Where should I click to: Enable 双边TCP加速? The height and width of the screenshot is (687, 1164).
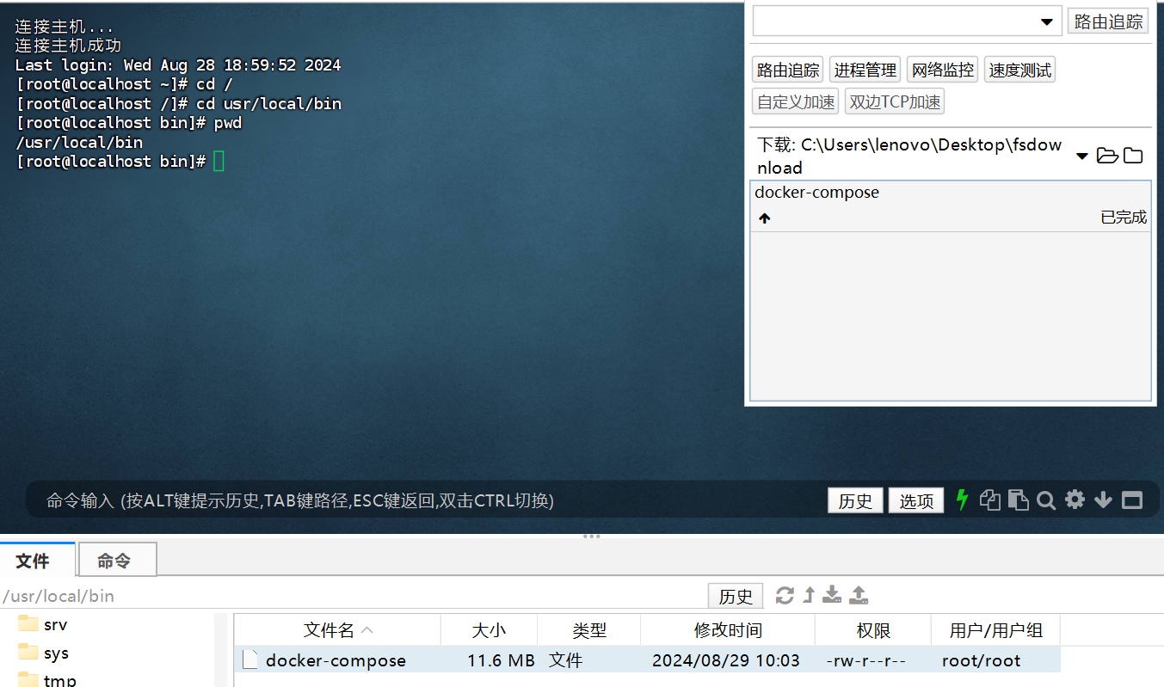pyautogui.click(x=894, y=101)
